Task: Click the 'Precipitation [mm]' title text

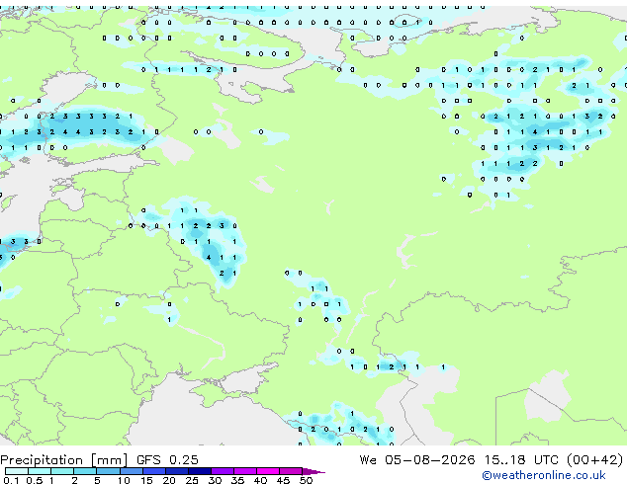Action: pos(64,460)
